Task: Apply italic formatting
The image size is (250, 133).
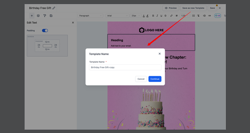Action: 157,16
